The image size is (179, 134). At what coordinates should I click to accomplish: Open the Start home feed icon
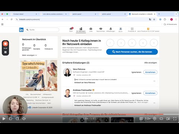click(71, 30)
